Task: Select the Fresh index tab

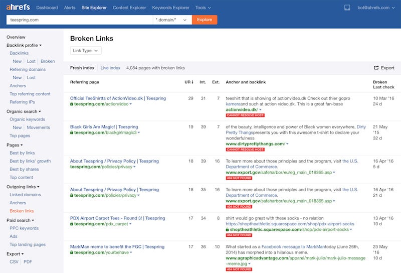Action: [x=82, y=68]
